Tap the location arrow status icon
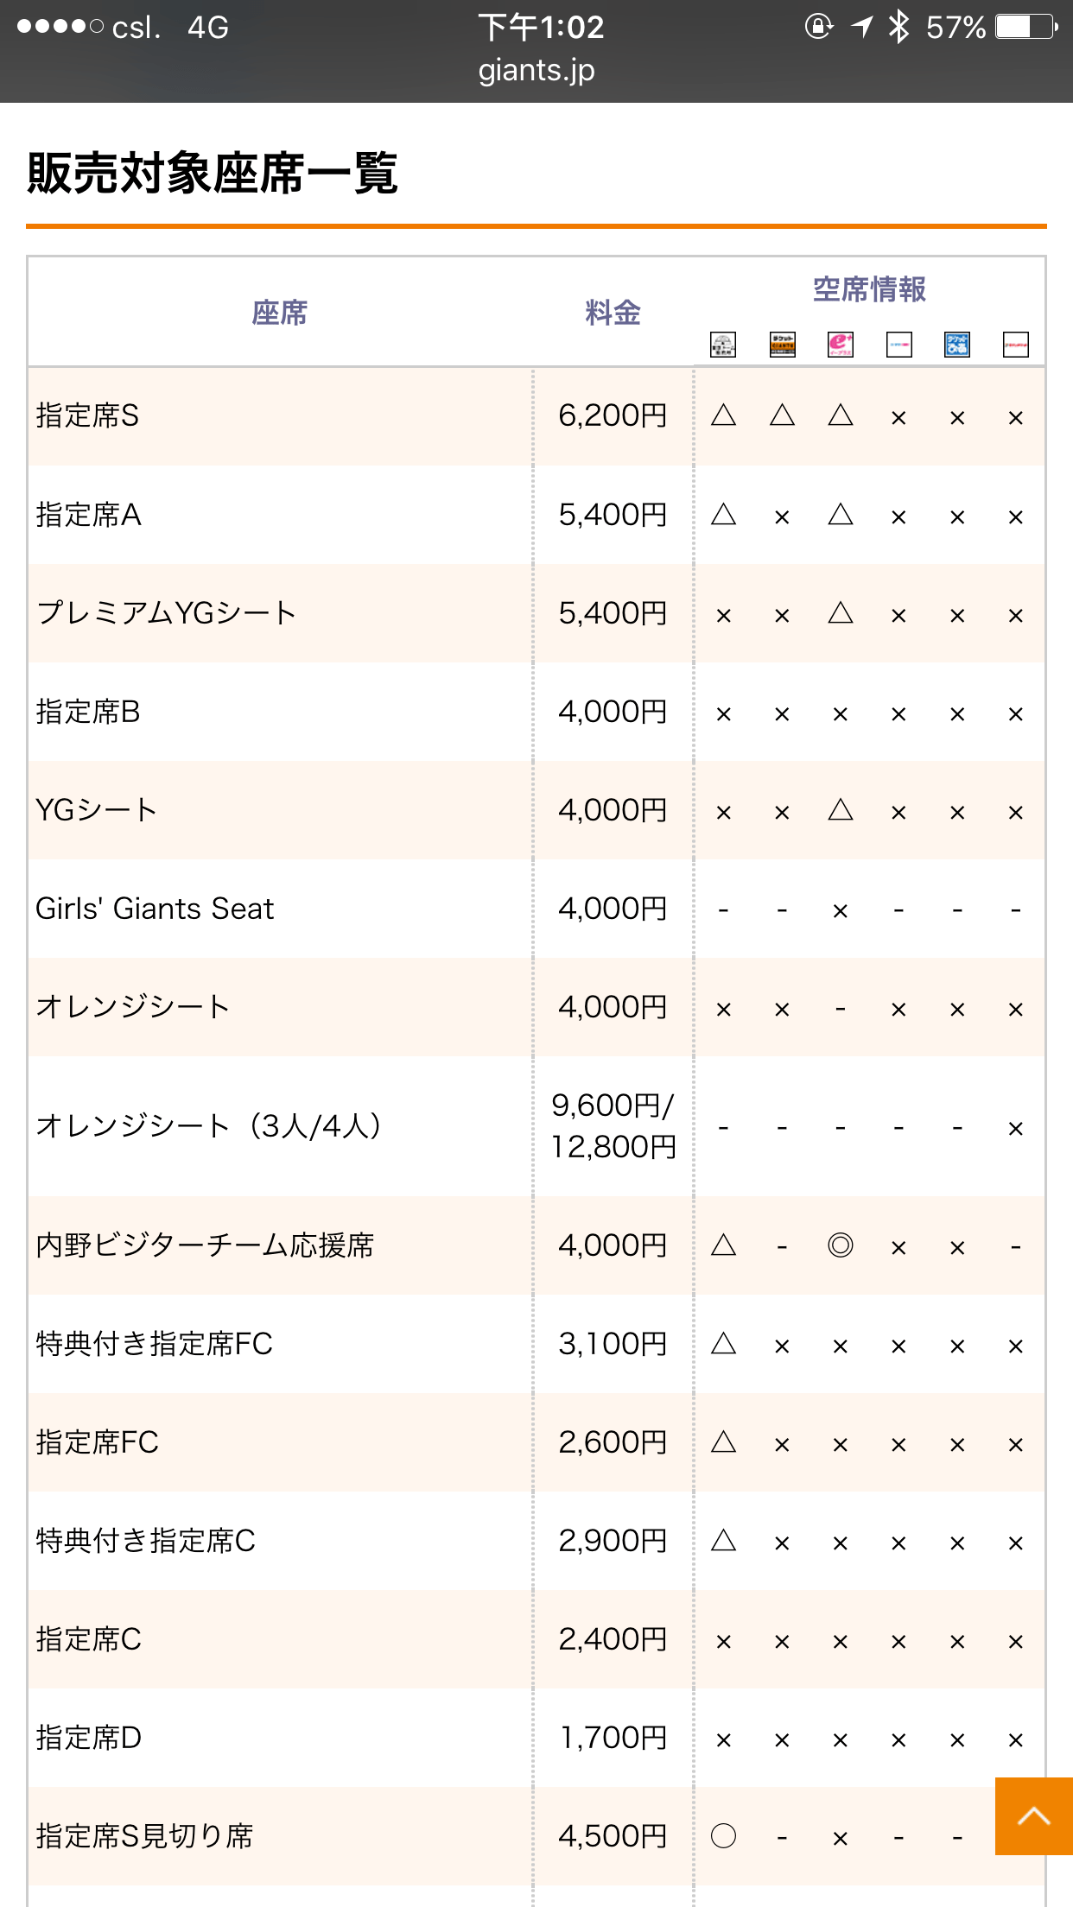Image resolution: width=1073 pixels, height=1907 pixels. (x=861, y=28)
